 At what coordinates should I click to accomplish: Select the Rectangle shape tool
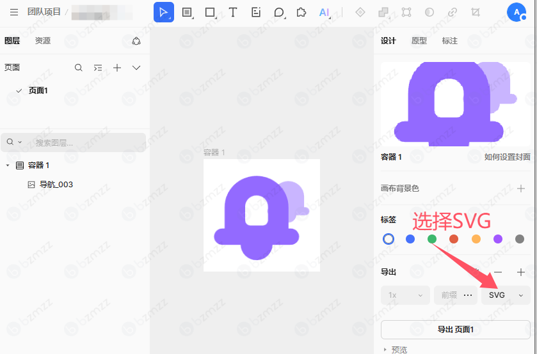click(210, 12)
